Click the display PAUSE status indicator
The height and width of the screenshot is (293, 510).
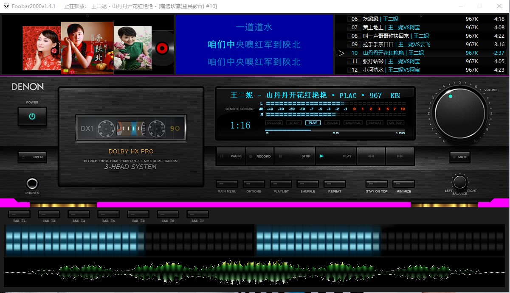coord(332,123)
